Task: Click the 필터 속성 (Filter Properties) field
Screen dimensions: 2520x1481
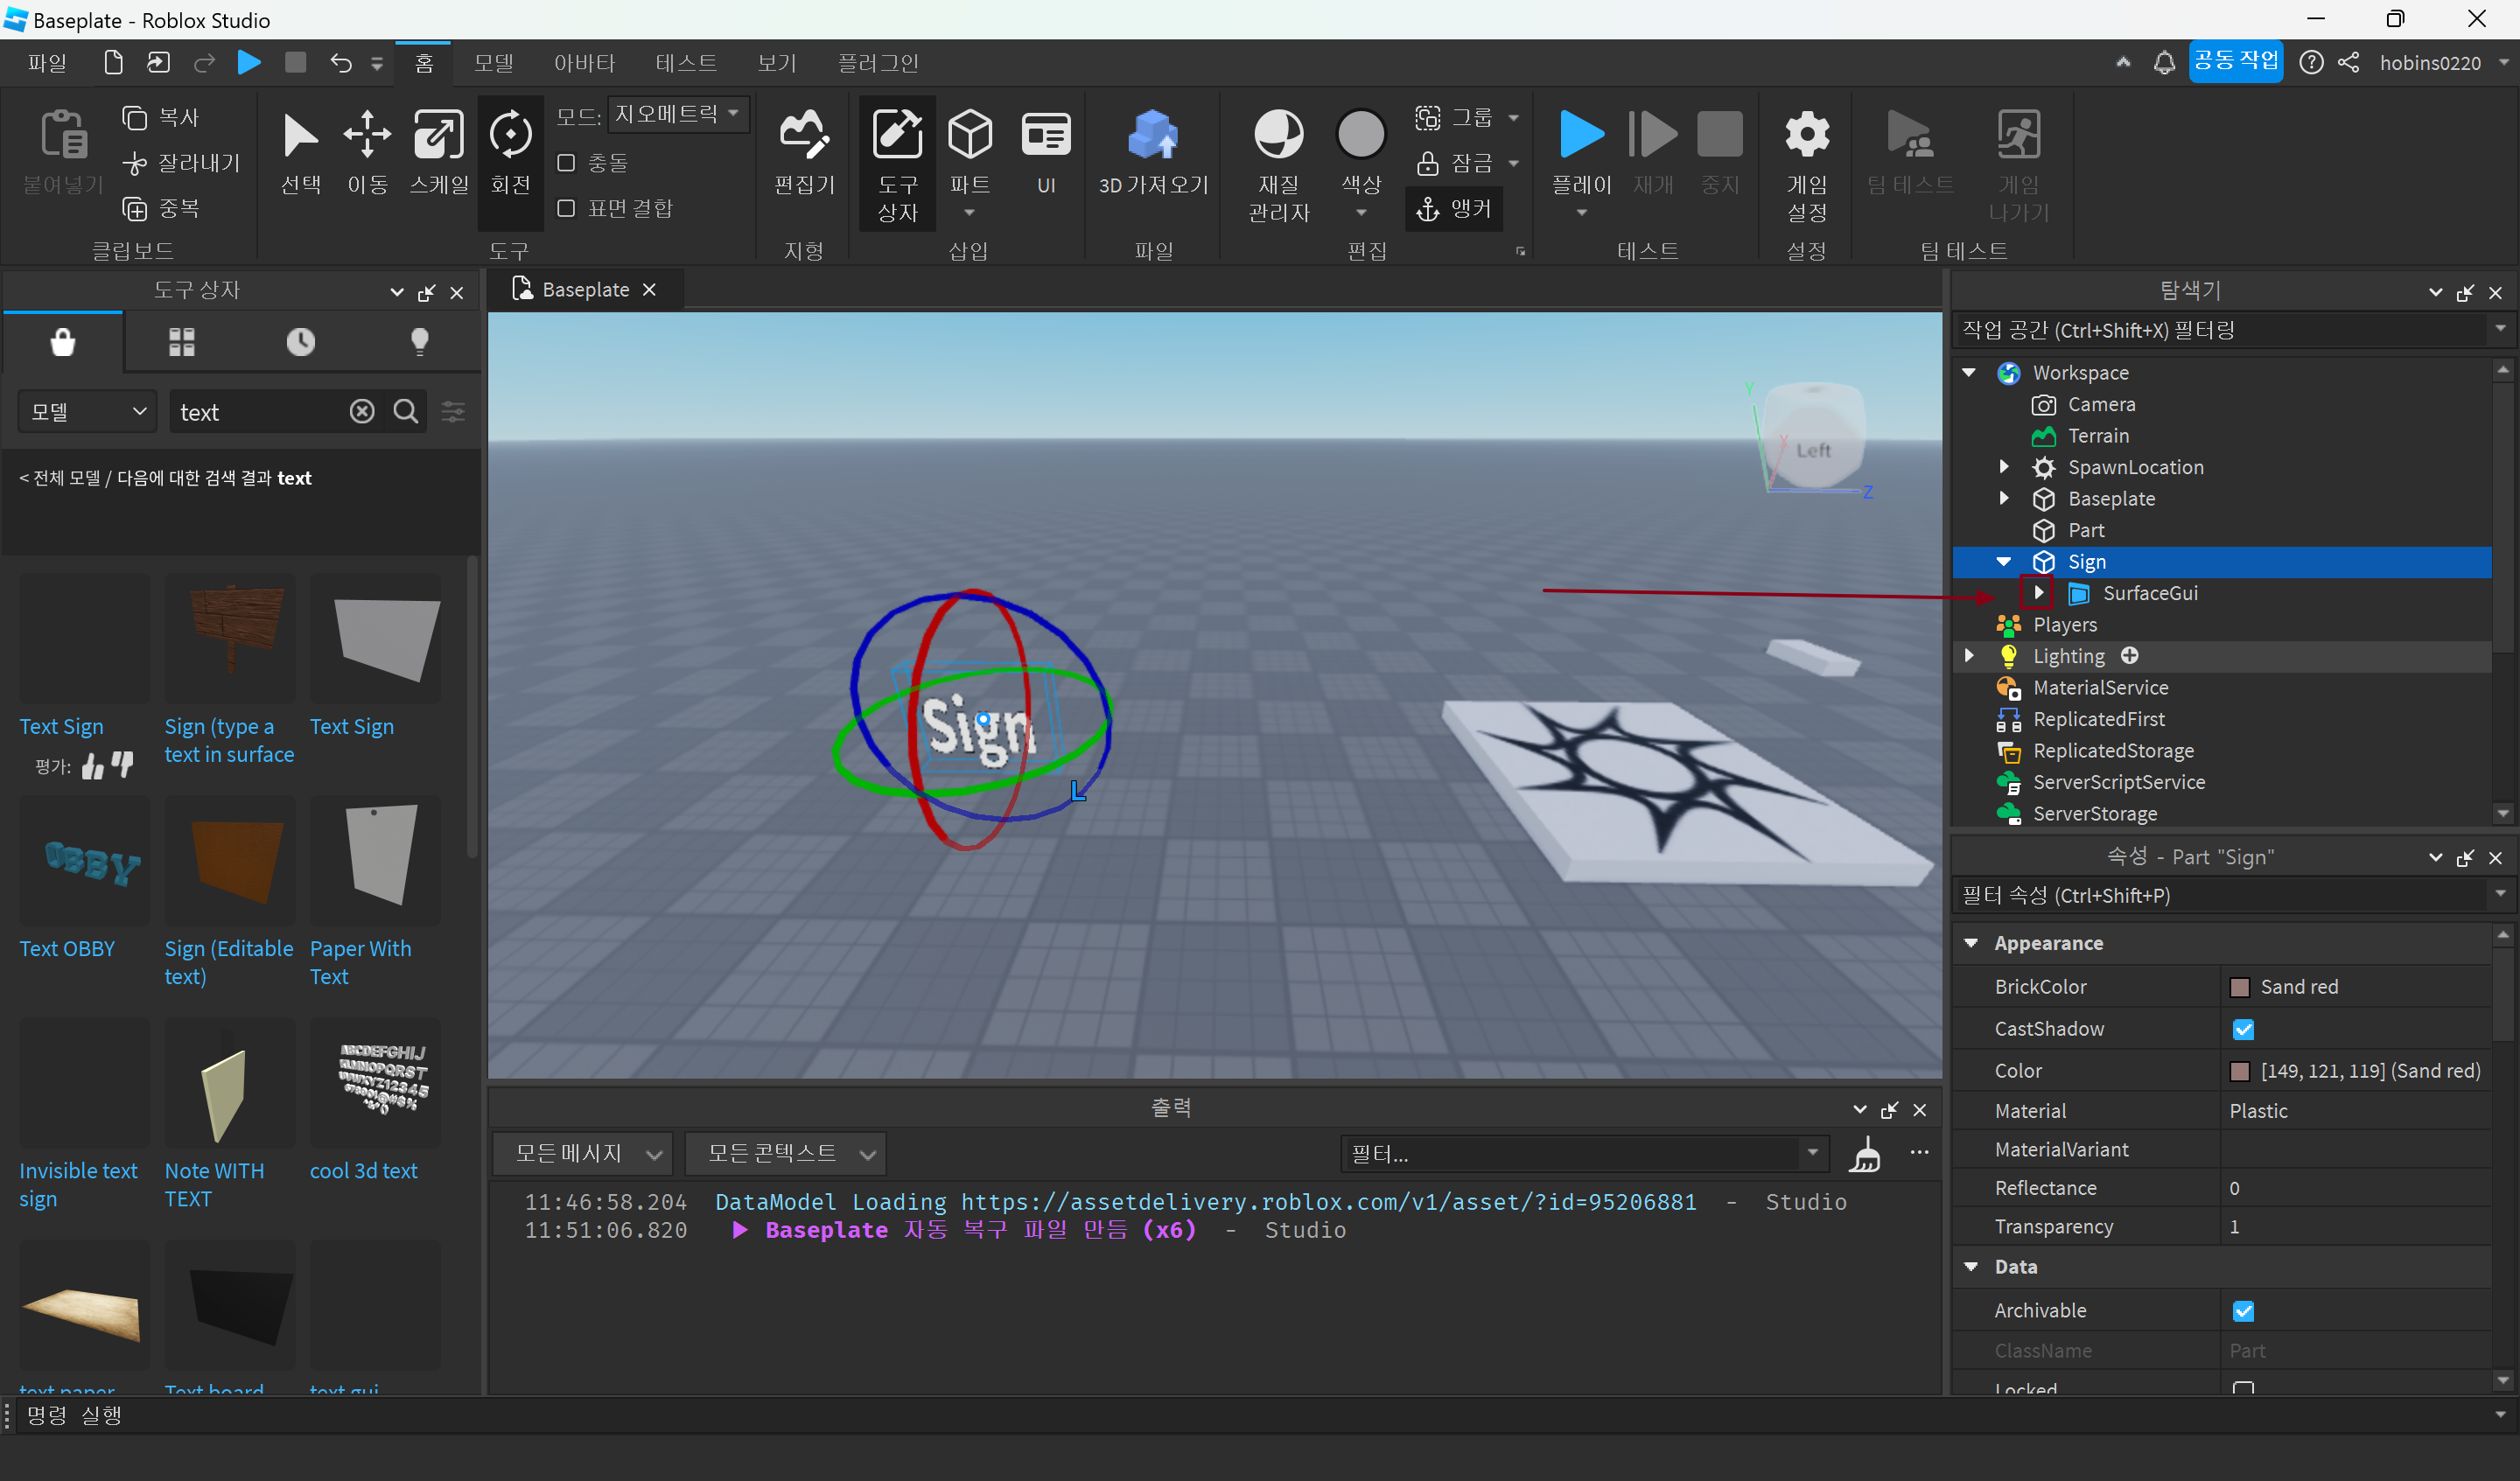Action: click(2222, 895)
